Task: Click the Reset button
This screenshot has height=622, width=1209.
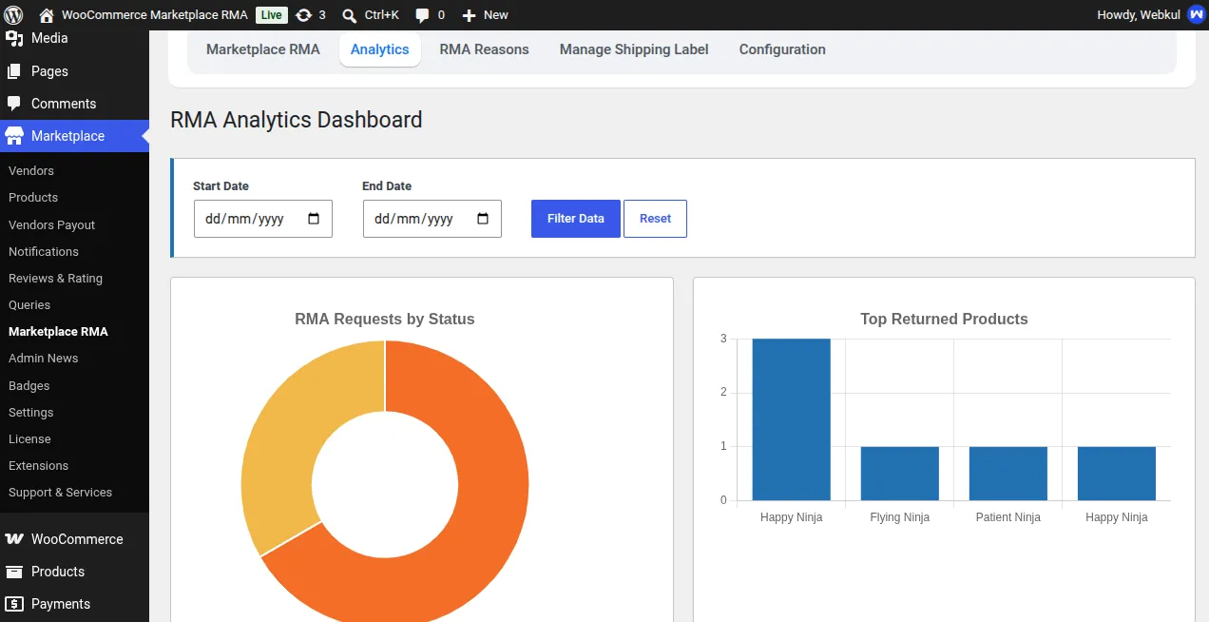Action: click(655, 219)
